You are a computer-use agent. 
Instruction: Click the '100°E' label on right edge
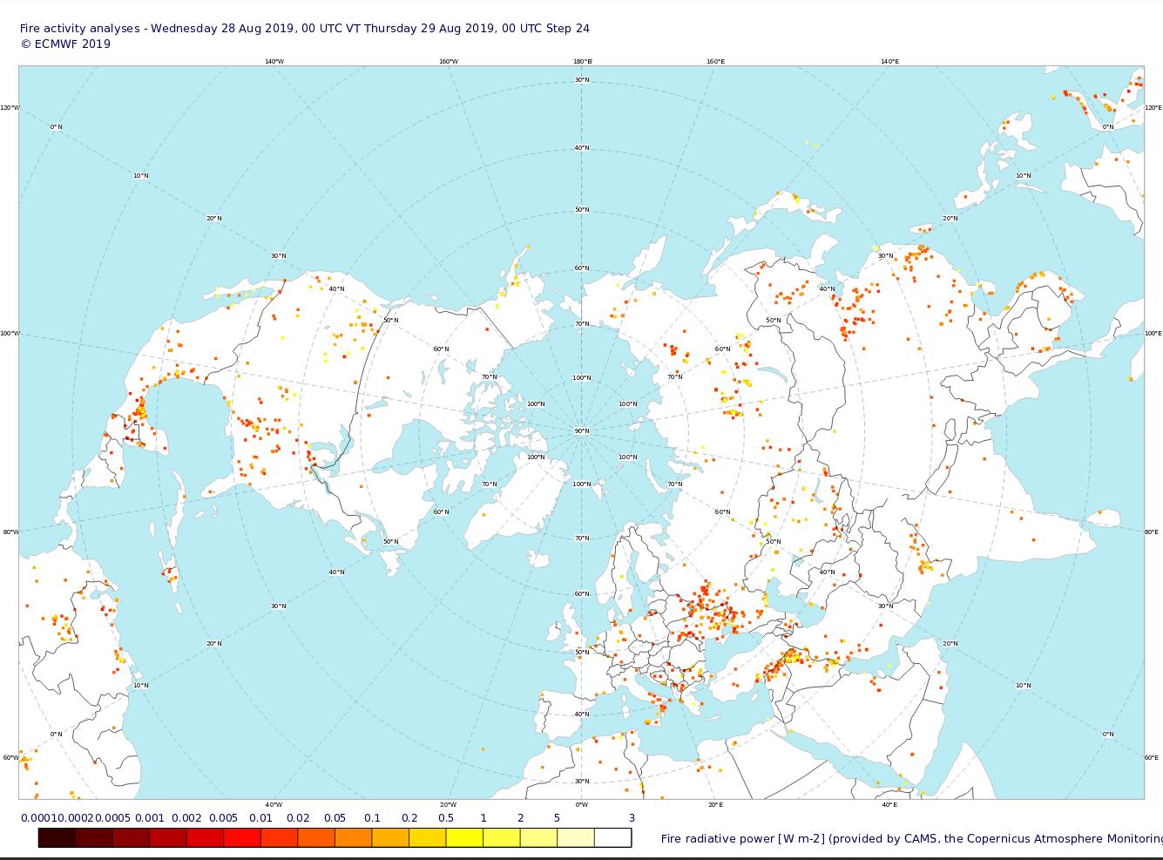pos(1153,333)
